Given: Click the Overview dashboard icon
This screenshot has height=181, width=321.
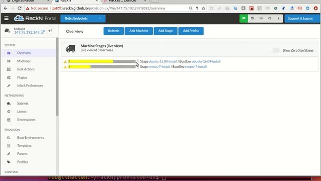Looking at the screenshot, I should coord(9,53).
